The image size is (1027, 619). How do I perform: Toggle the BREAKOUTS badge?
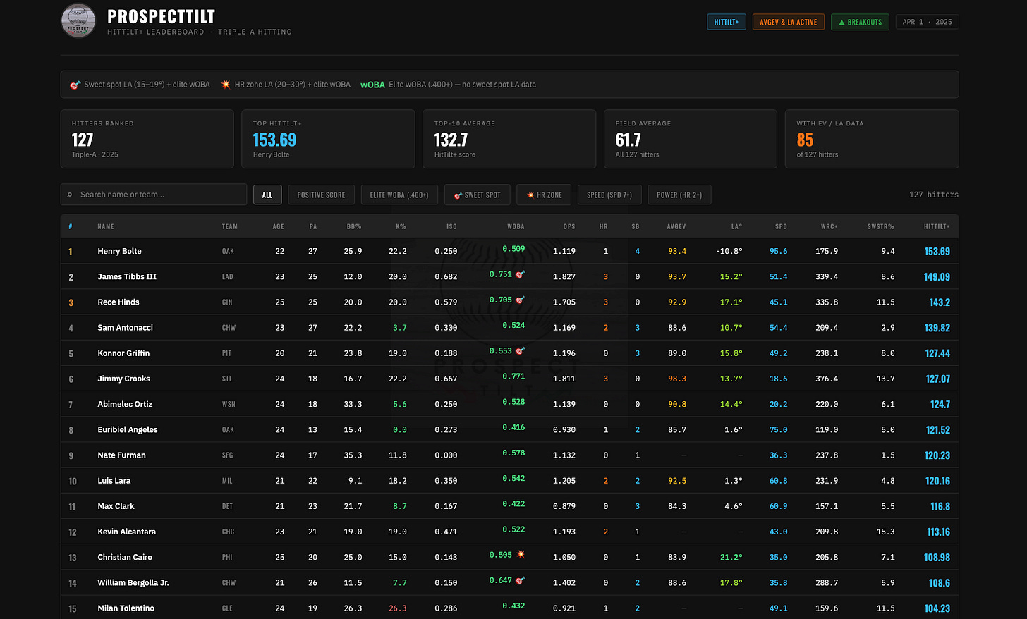pyautogui.click(x=860, y=22)
